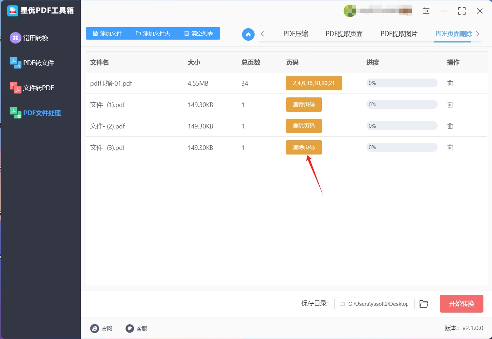Click the progress bar of 文件- (1).pdf
The height and width of the screenshot is (339, 492).
pos(402,105)
